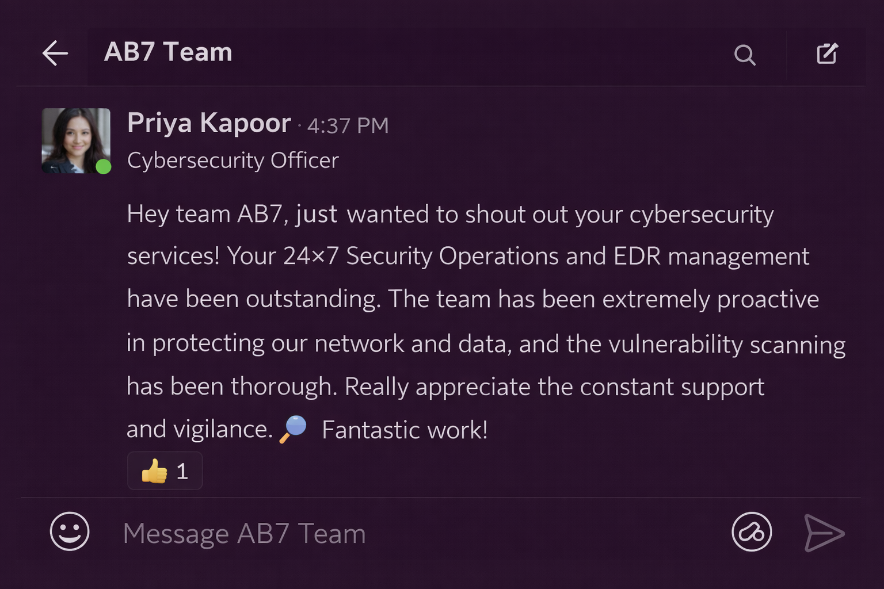Navigate back using the back arrow icon

click(55, 53)
